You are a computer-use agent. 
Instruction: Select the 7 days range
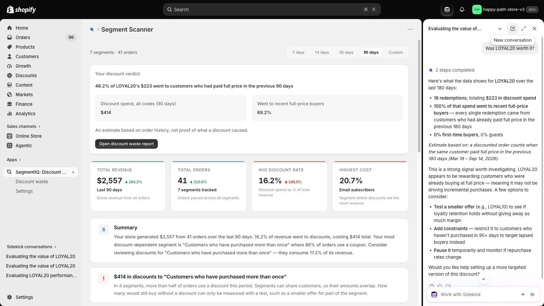tap(298, 52)
